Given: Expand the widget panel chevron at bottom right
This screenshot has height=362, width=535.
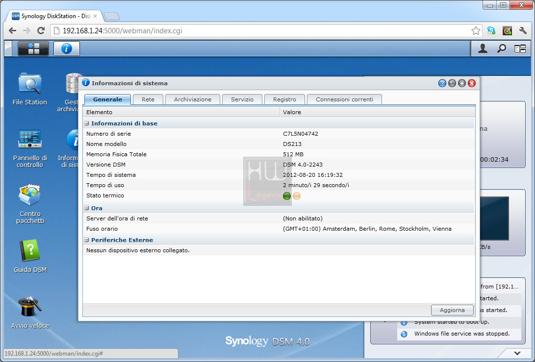Looking at the screenshot, I should [517, 354].
